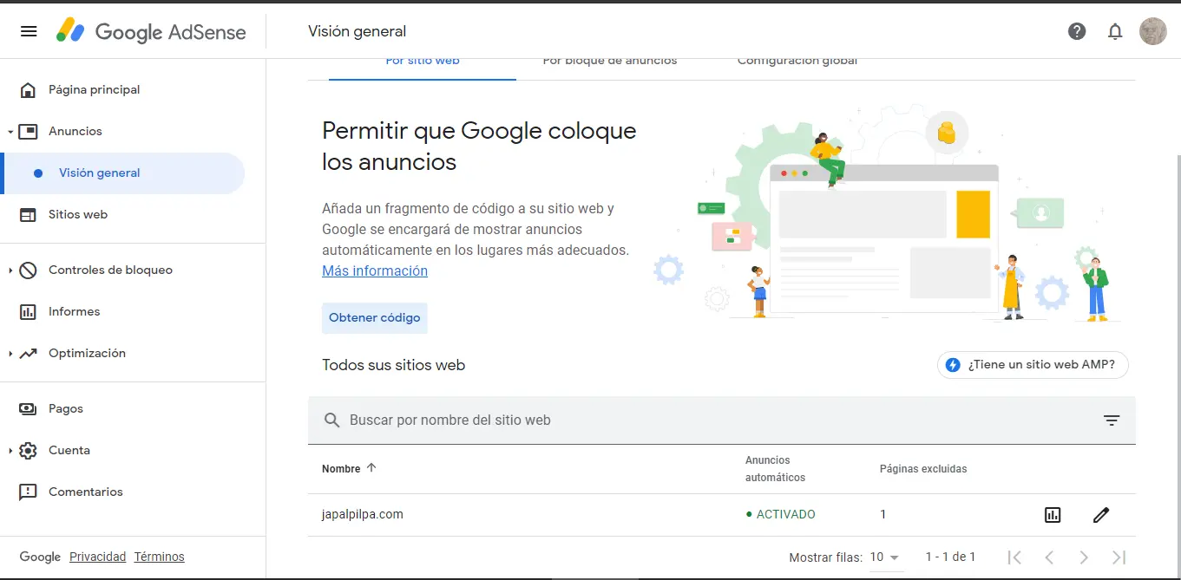The height and width of the screenshot is (580, 1181).
Task: Open the filter list icon
Action: [x=1112, y=420]
